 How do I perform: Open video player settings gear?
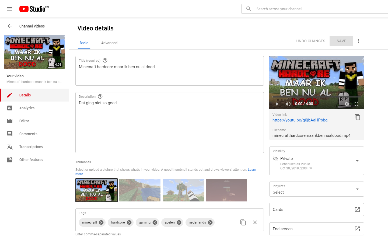click(347, 104)
